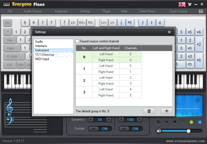Click group 2 Left Hand channel 2 cell
The width and height of the screenshot is (207, 144).
pyautogui.click(x=130, y=78)
